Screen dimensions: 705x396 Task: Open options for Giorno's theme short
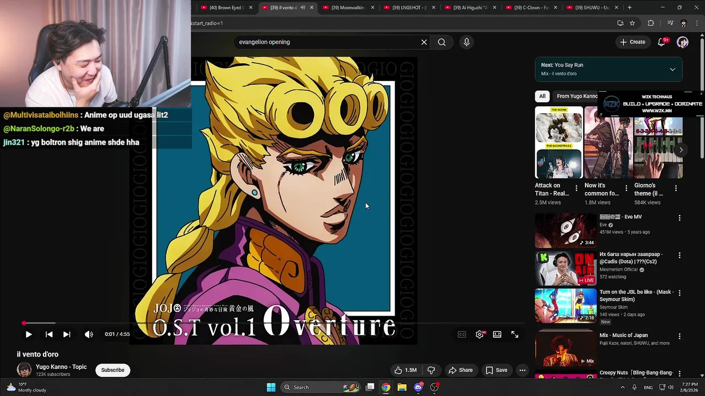tap(676, 188)
